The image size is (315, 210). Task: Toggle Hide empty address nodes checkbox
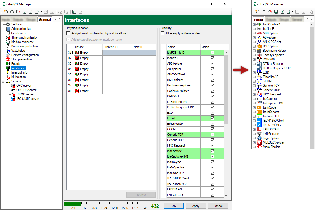pyautogui.click(x=163, y=33)
